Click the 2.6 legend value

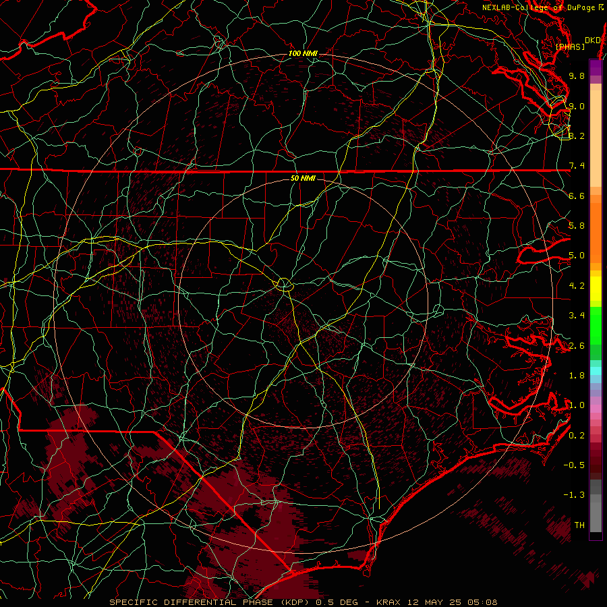pos(577,346)
